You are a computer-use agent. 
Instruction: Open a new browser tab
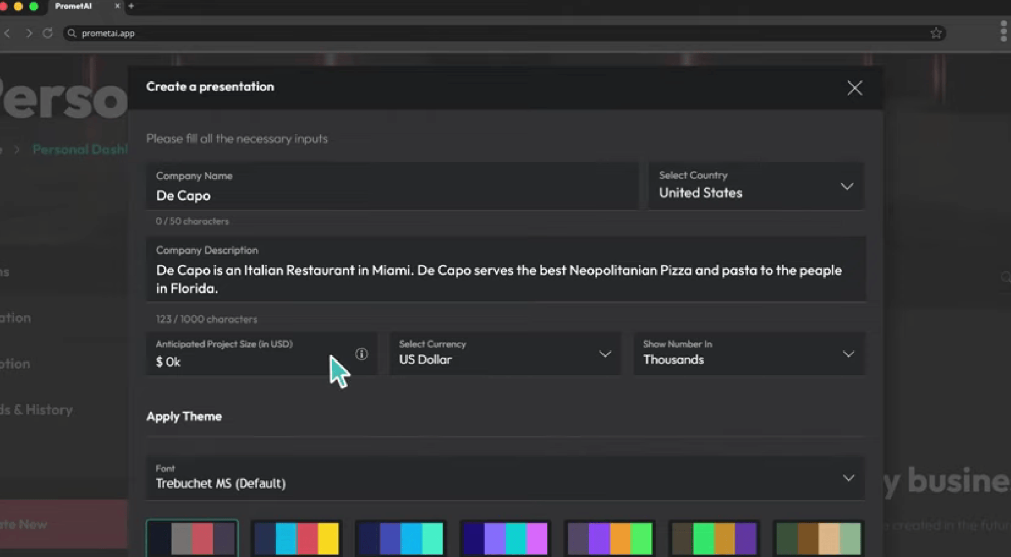(x=131, y=6)
